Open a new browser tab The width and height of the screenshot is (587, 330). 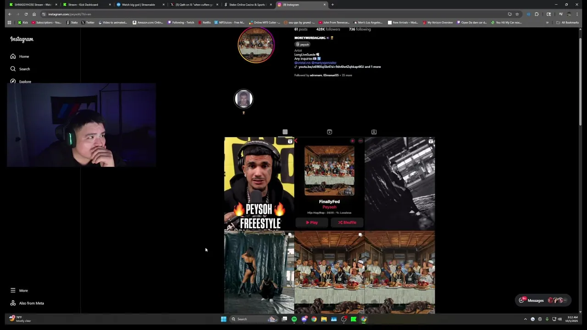(332, 5)
